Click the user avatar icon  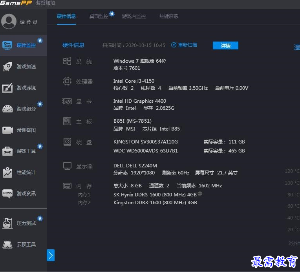point(9,21)
